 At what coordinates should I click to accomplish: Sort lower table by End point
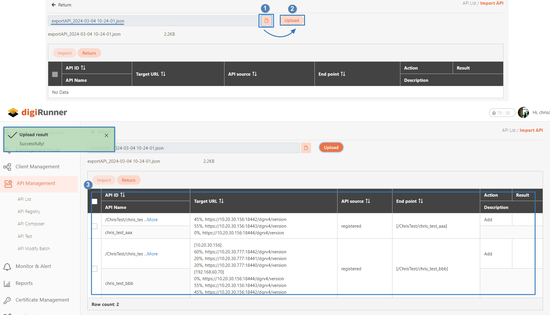click(421, 201)
